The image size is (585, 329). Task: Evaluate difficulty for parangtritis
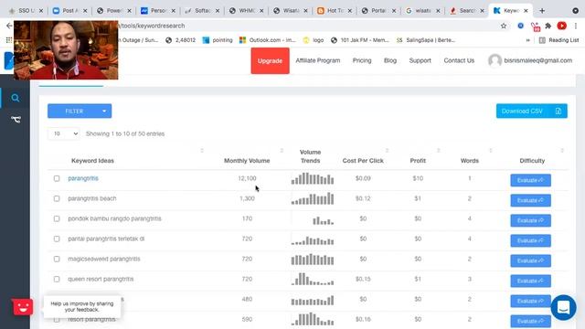pyautogui.click(x=530, y=180)
